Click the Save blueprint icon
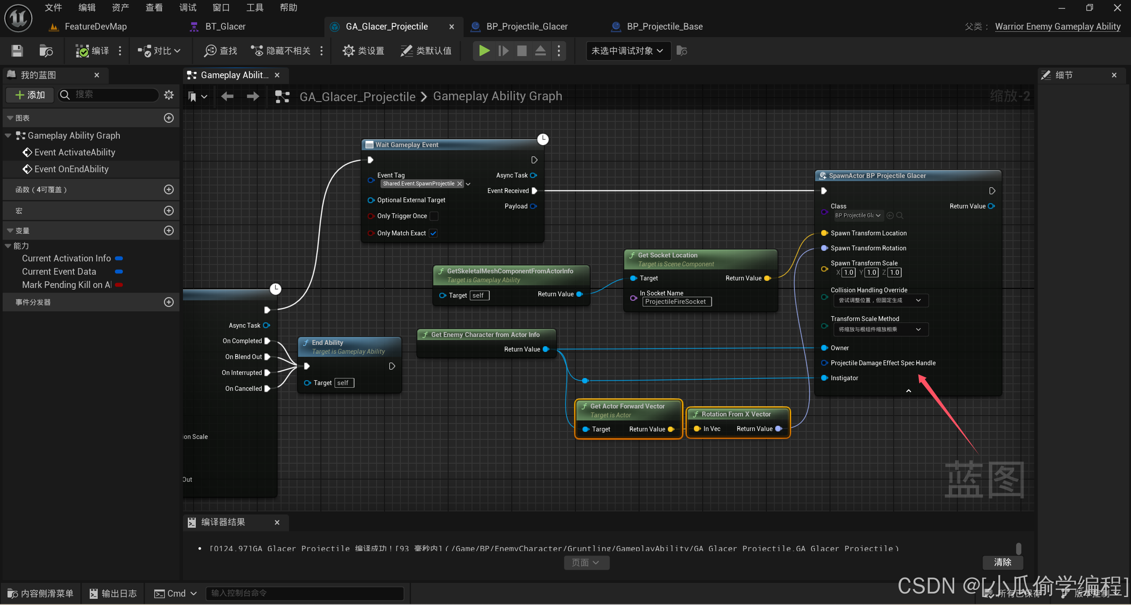This screenshot has width=1131, height=605. coord(17,51)
